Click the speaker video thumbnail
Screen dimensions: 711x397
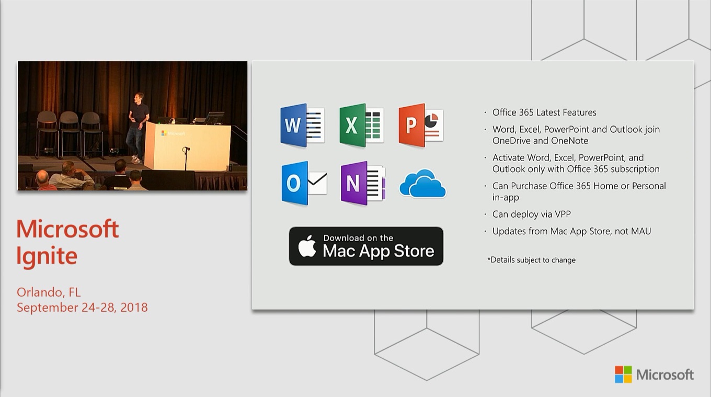[132, 126]
